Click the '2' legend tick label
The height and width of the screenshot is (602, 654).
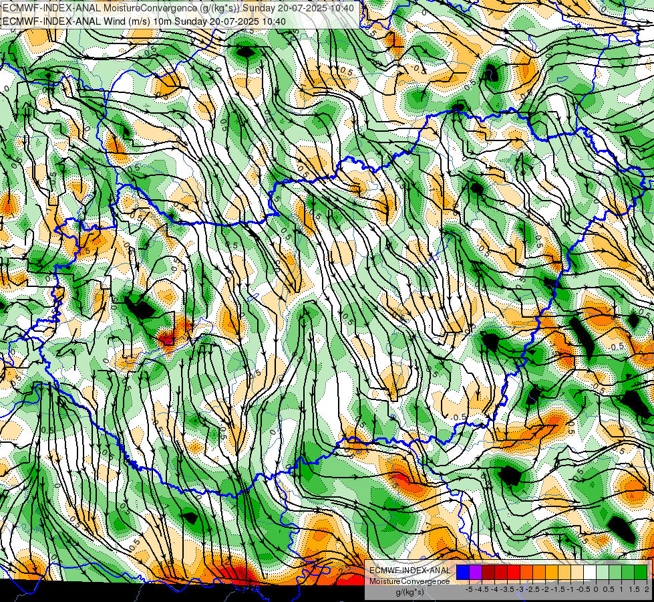[x=647, y=589]
